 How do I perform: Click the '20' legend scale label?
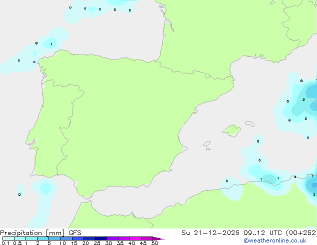pyautogui.click(x=85, y=243)
